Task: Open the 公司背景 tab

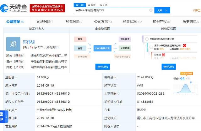Action: click(15, 22)
